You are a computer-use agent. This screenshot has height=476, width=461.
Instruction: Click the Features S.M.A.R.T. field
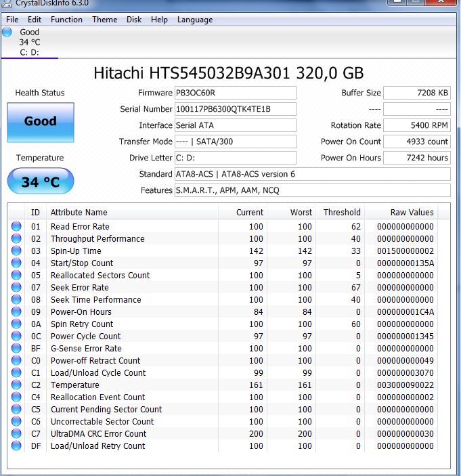(312, 190)
